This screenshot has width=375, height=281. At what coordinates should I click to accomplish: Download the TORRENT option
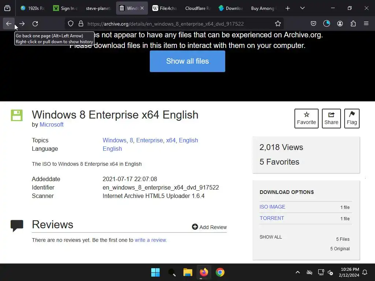click(272, 218)
